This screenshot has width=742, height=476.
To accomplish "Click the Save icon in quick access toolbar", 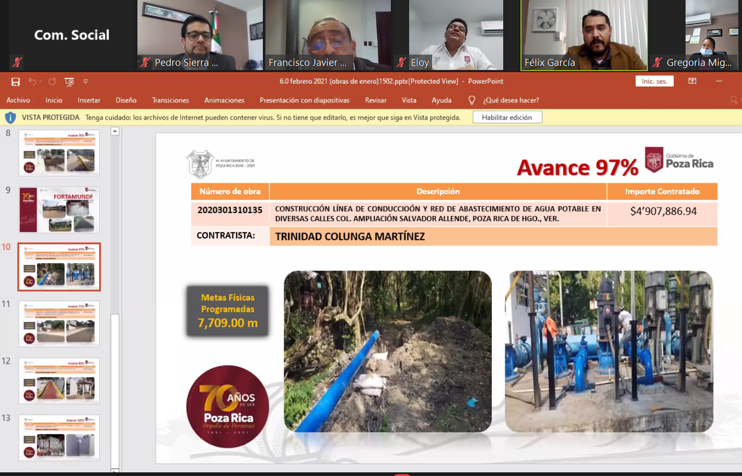I will [x=16, y=82].
